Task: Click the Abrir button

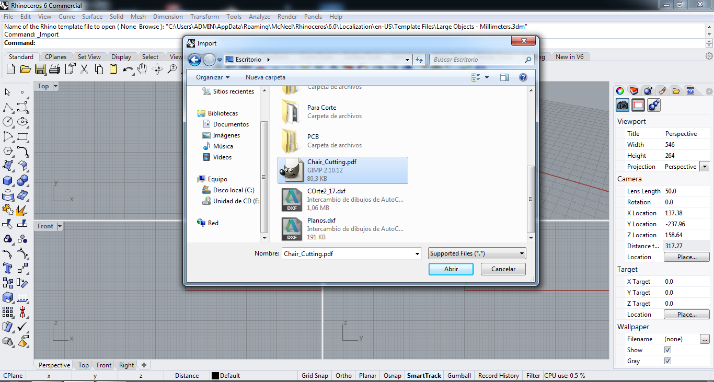Action: click(451, 269)
